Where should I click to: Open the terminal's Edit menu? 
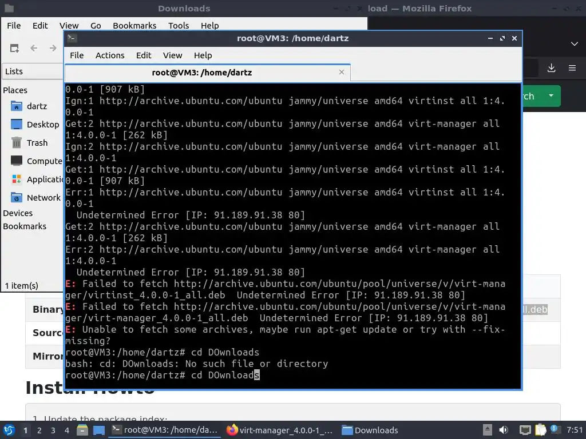pos(144,55)
